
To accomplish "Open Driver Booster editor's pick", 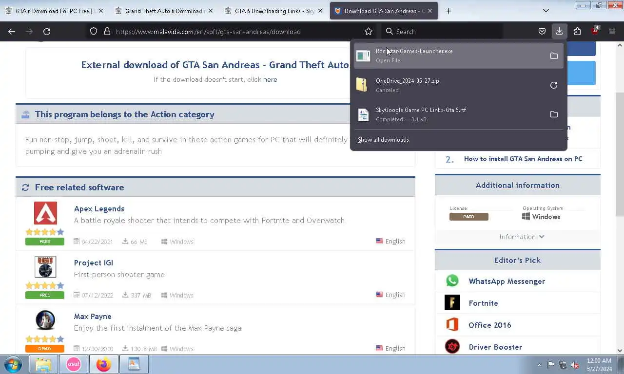I will coord(495,347).
